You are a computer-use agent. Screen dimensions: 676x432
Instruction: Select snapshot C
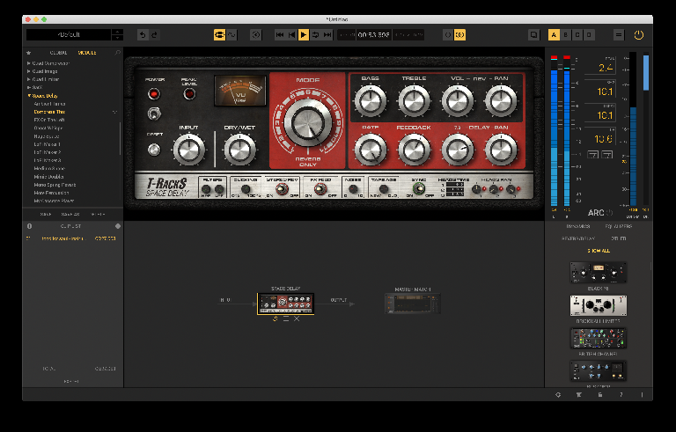pyautogui.click(x=577, y=35)
